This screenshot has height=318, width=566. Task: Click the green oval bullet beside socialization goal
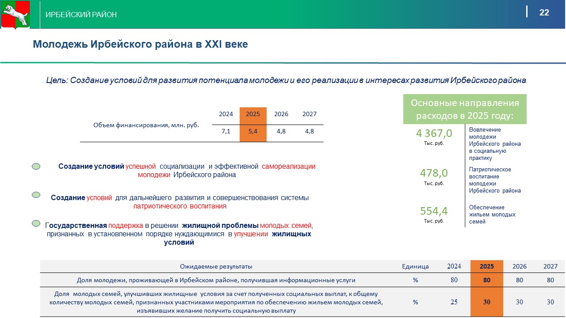tap(36, 167)
